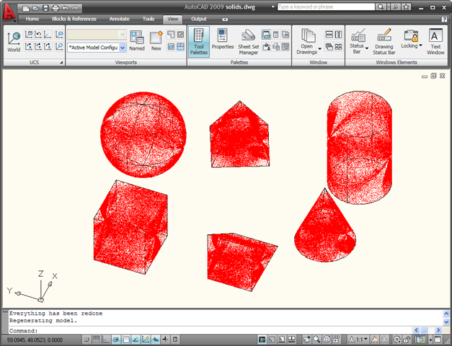This screenshot has width=452, height=346.
Task: Expand the Active Model Configuration dropdown
Action: [x=123, y=47]
